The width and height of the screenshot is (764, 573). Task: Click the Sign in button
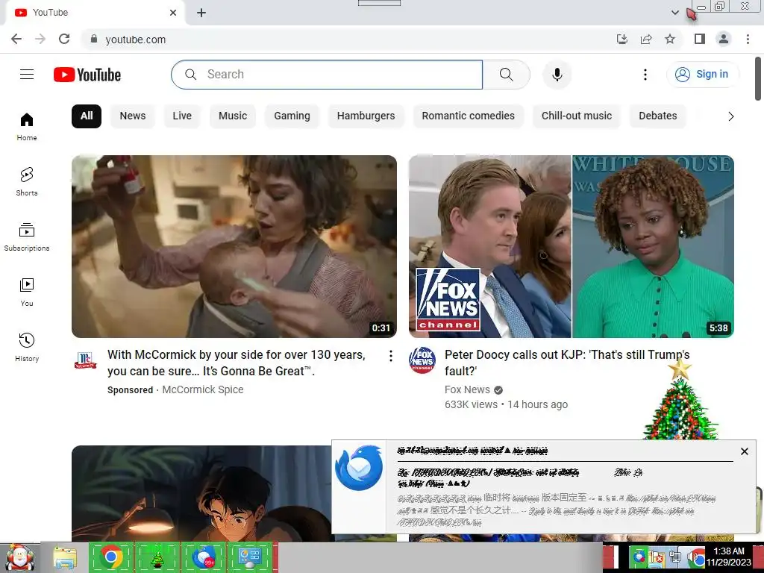(702, 74)
